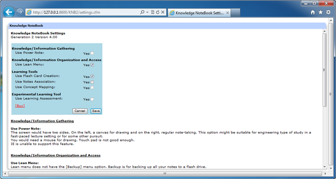This screenshot has height=179, width=336.
Task: Uncheck the Use Lean Menu checkbox
Action: (92, 65)
